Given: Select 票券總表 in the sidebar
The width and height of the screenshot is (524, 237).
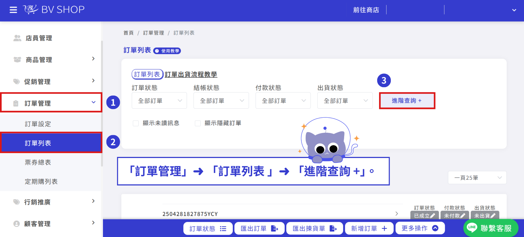Looking at the screenshot, I should pos(38,162).
